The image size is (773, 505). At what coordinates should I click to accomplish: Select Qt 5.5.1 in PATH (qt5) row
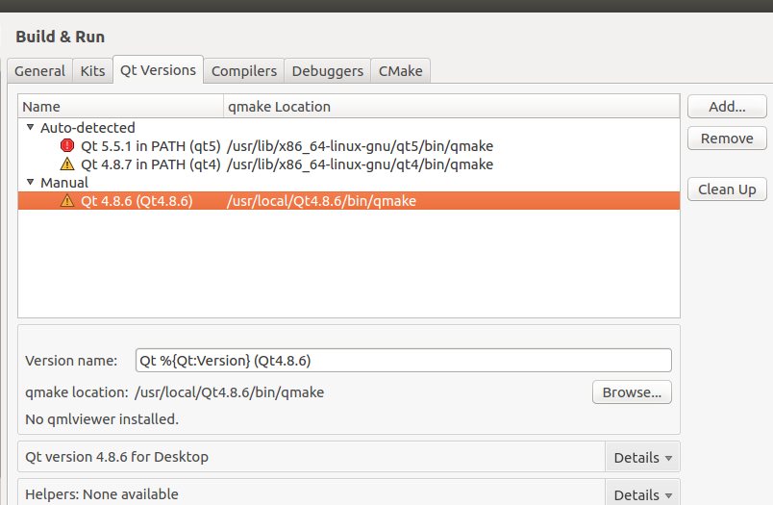[349, 146]
